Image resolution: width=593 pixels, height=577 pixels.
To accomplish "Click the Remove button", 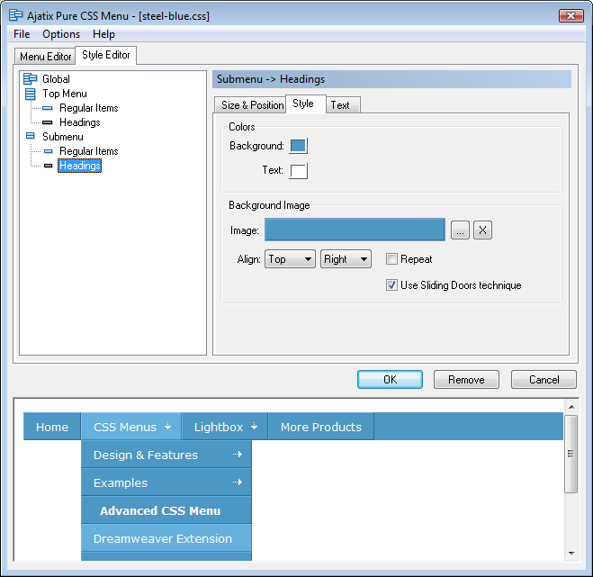I will click(466, 380).
